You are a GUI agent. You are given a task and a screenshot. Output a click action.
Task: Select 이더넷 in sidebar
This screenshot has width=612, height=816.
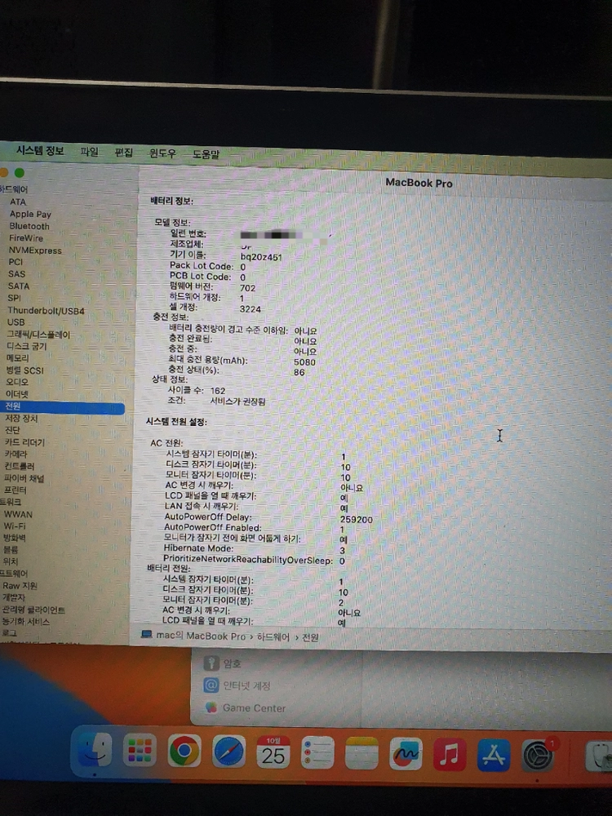(16, 394)
